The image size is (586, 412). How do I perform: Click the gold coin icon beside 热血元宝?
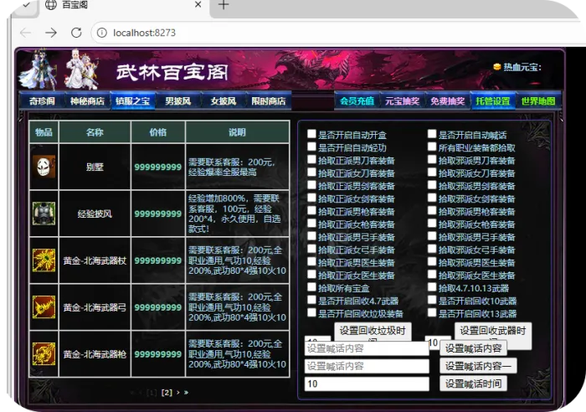(x=496, y=67)
